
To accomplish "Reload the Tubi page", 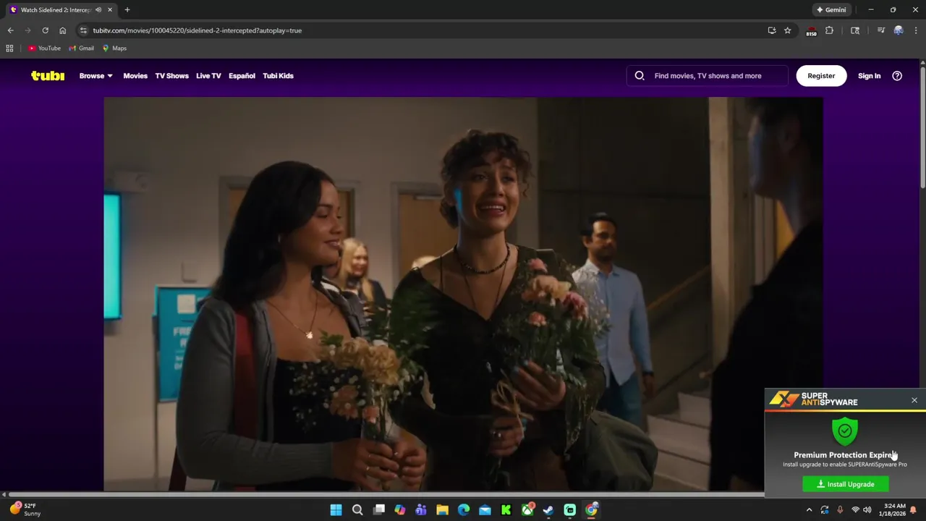I will [x=45, y=30].
